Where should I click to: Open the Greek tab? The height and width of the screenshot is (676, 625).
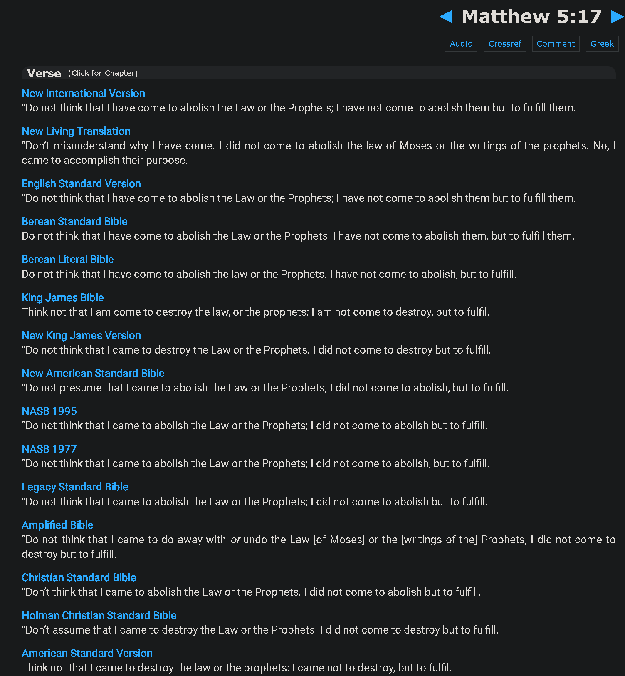click(x=602, y=44)
